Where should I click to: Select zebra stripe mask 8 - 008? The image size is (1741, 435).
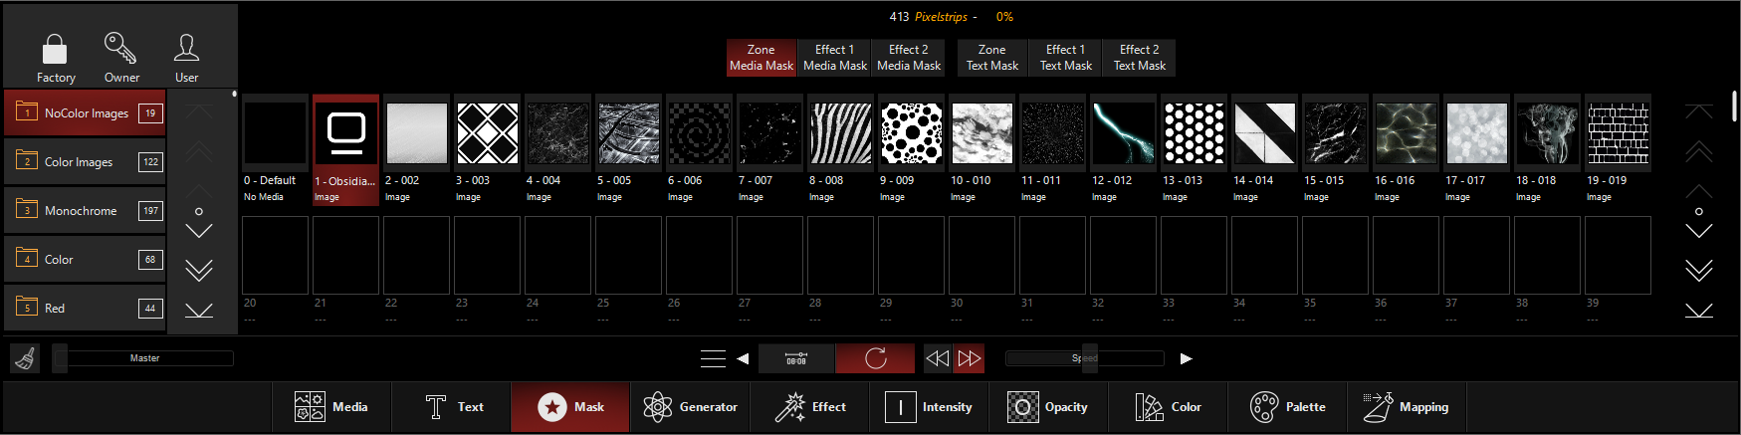841,149
